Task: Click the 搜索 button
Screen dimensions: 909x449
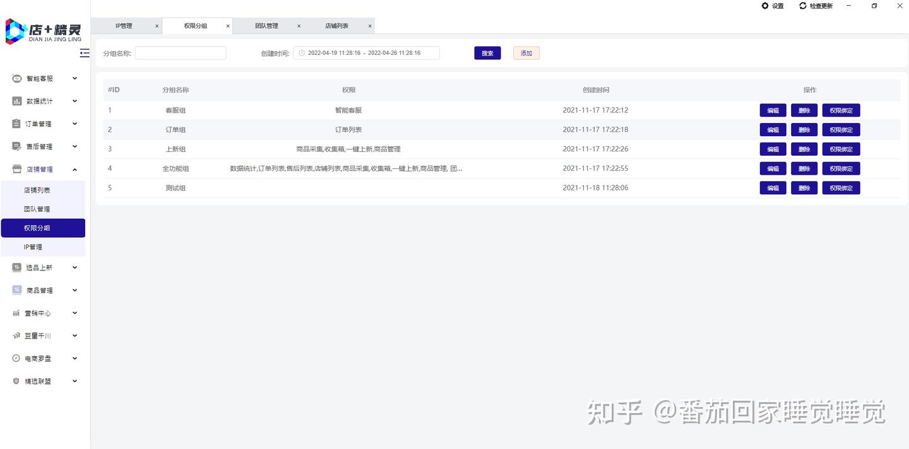Action: (x=487, y=54)
